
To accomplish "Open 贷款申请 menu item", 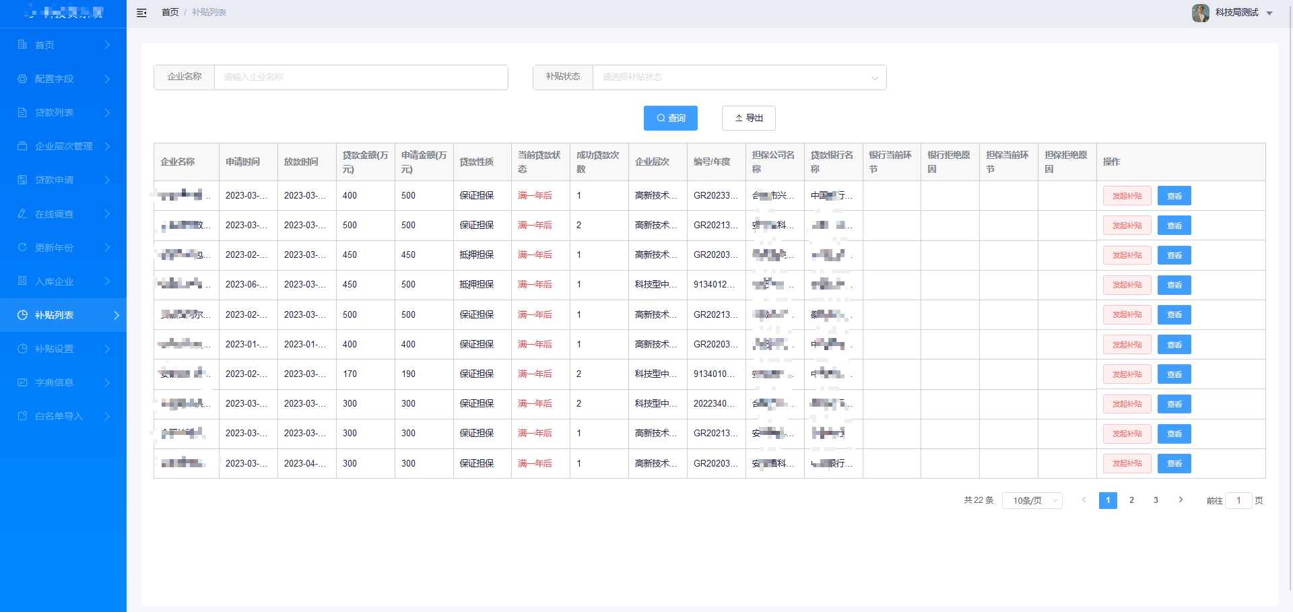I will [x=63, y=180].
